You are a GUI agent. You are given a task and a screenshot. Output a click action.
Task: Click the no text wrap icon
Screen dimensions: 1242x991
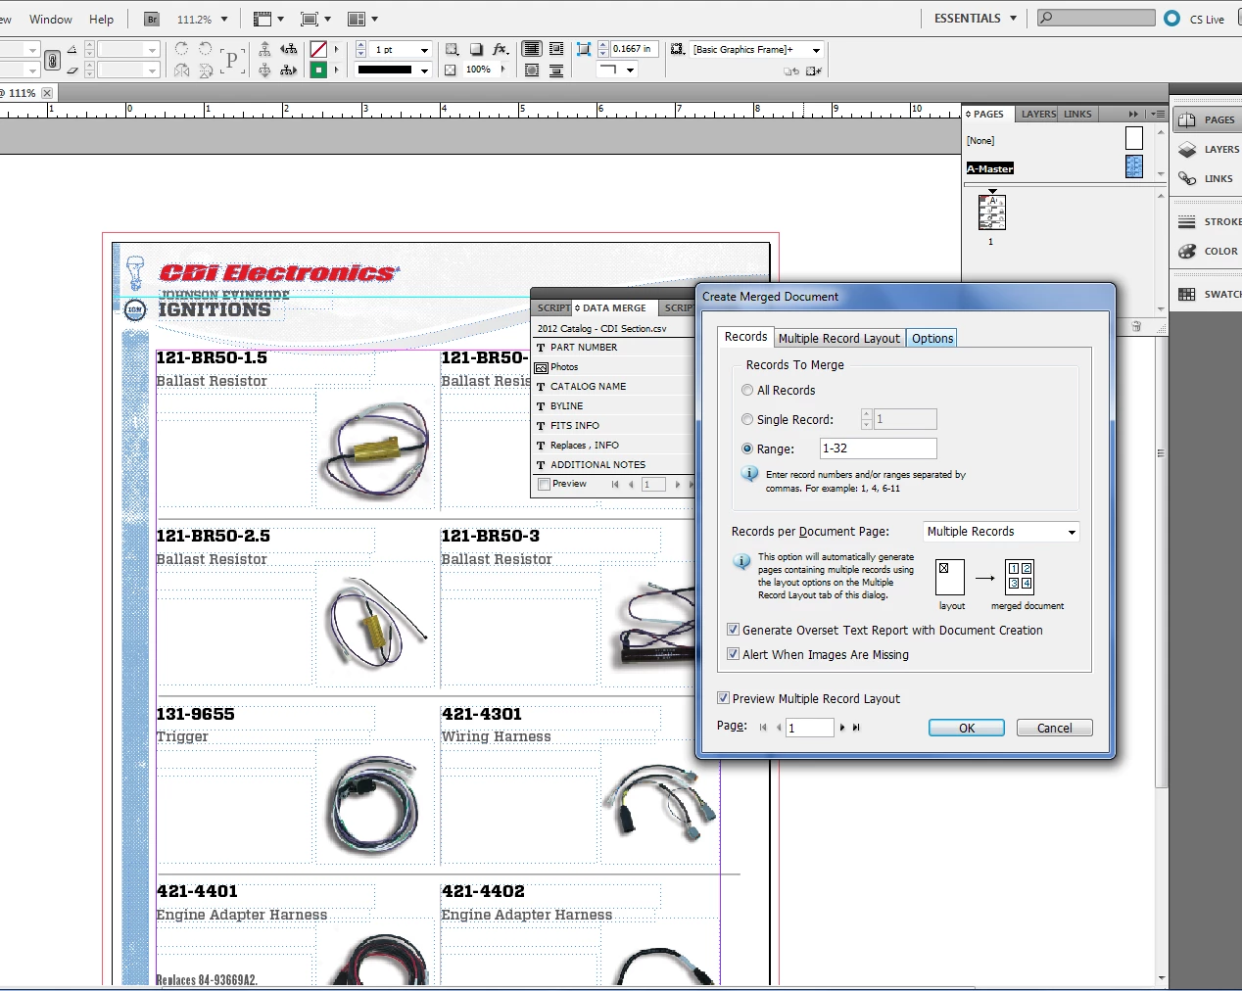click(x=532, y=49)
